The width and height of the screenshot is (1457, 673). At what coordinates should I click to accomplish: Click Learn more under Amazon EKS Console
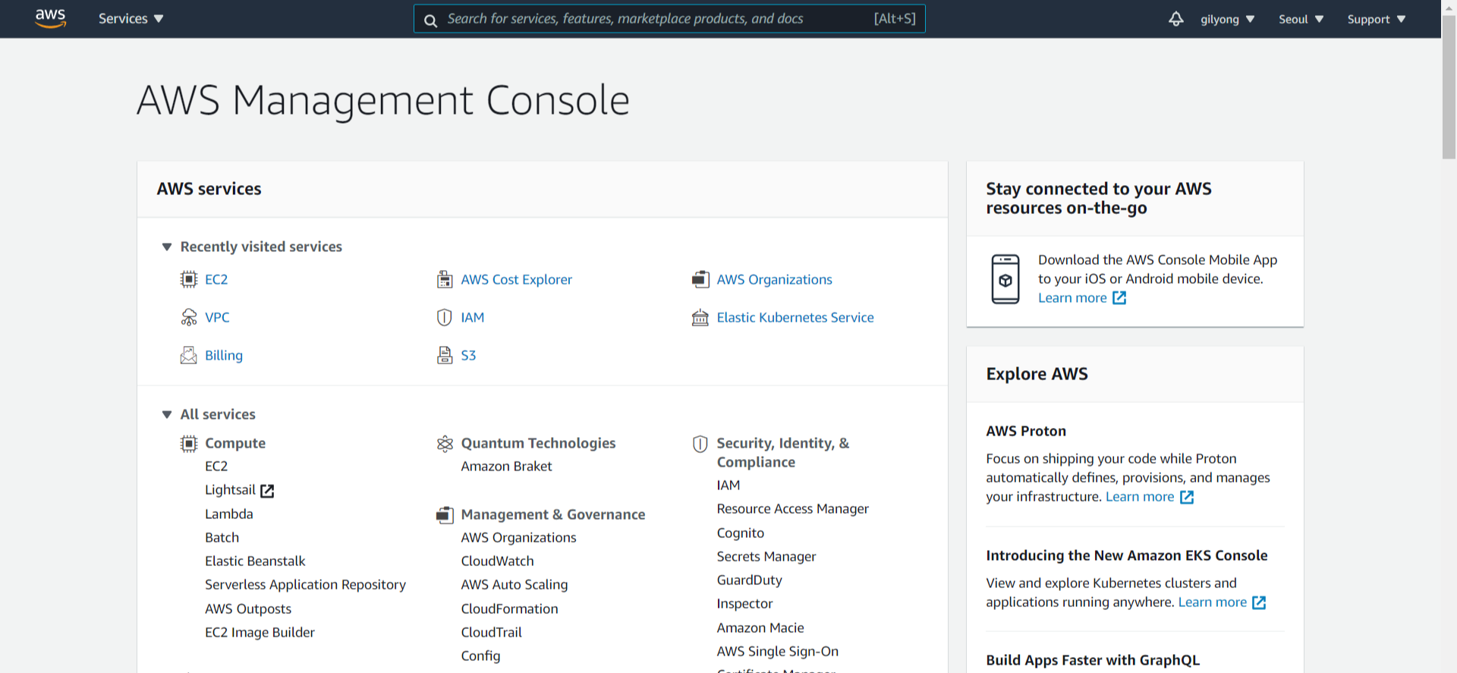click(1212, 602)
